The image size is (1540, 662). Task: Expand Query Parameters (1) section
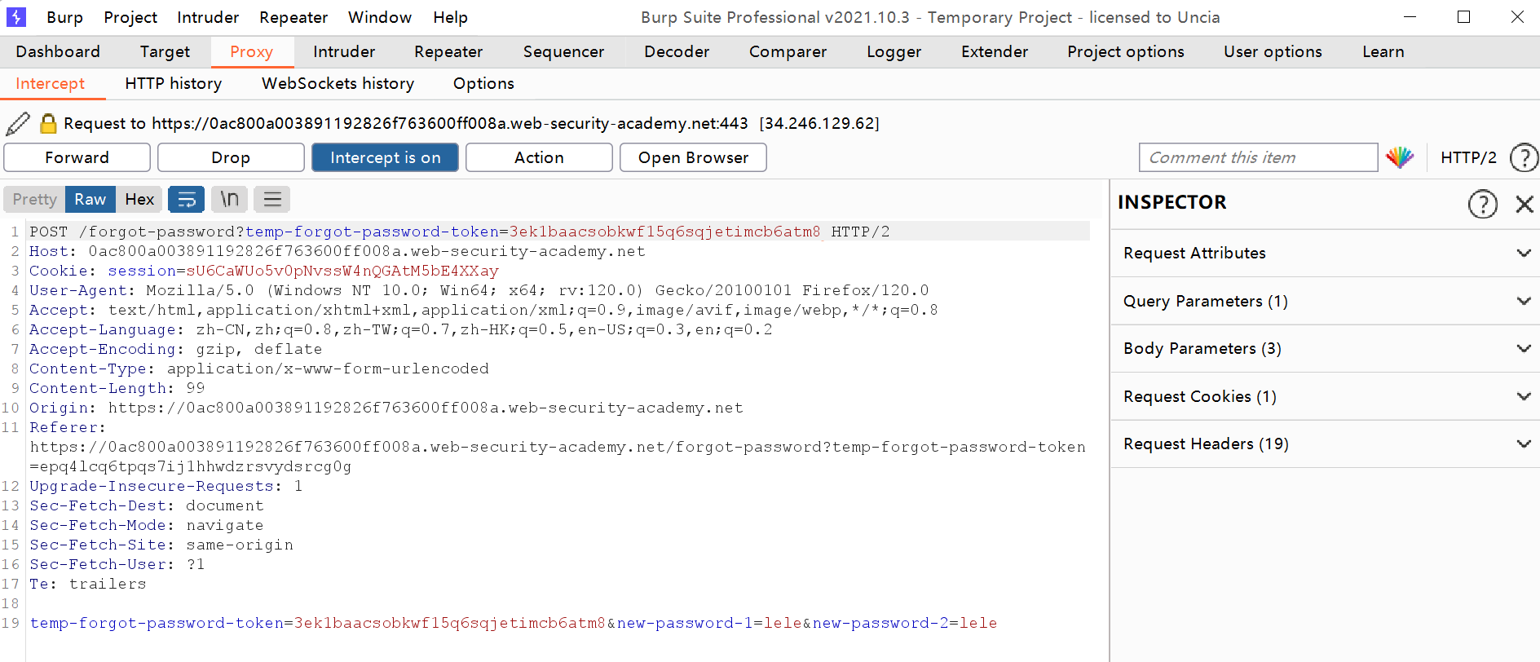click(x=1325, y=301)
